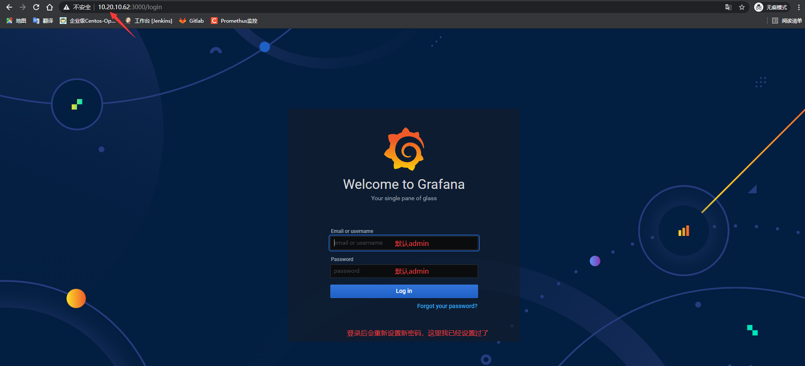805x366 pixels.
Task: Click the Grafana logo
Action: coord(404,149)
